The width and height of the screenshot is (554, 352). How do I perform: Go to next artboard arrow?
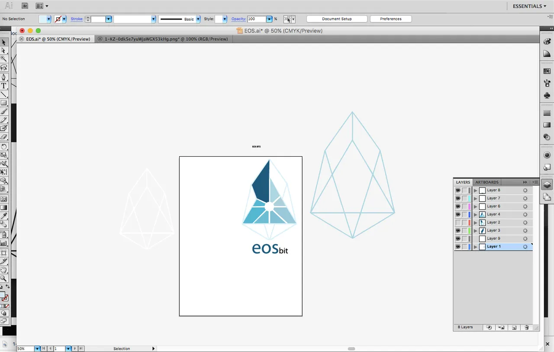(x=75, y=349)
